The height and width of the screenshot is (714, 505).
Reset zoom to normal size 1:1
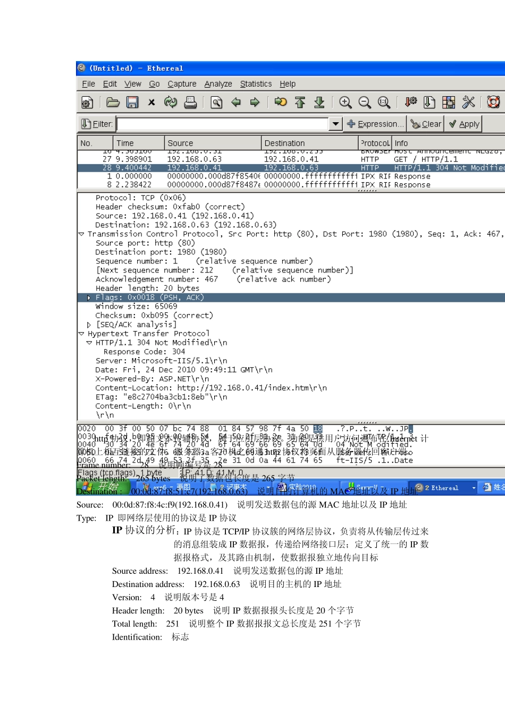coord(384,103)
